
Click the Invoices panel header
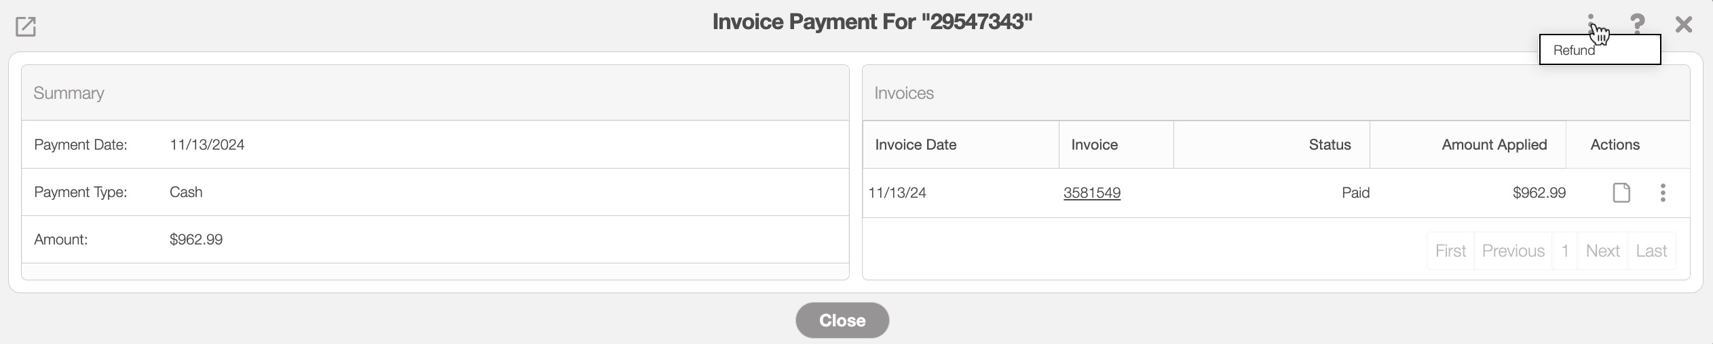[903, 93]
